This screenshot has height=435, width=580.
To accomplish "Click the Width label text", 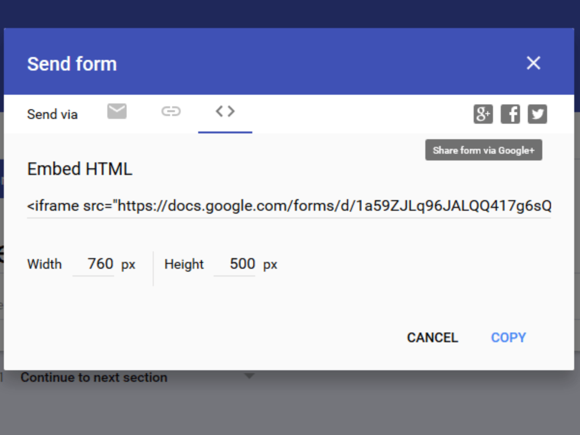I will (44, 264).
